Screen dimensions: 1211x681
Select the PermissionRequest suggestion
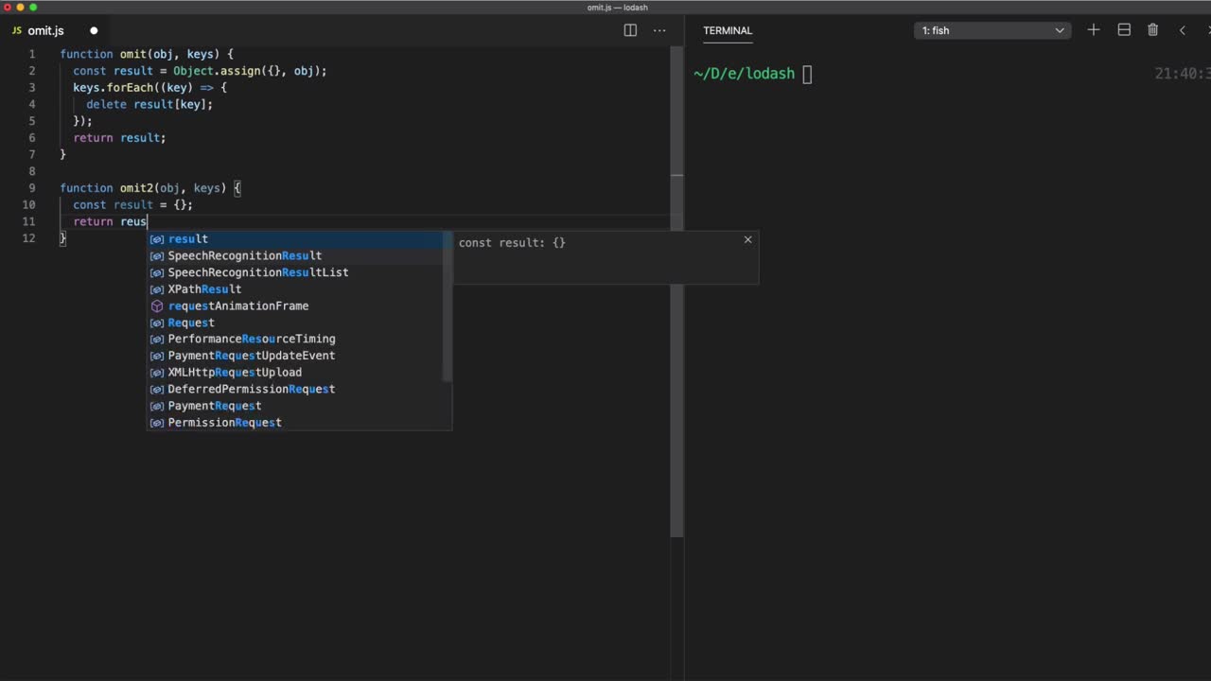pos(224,423)
